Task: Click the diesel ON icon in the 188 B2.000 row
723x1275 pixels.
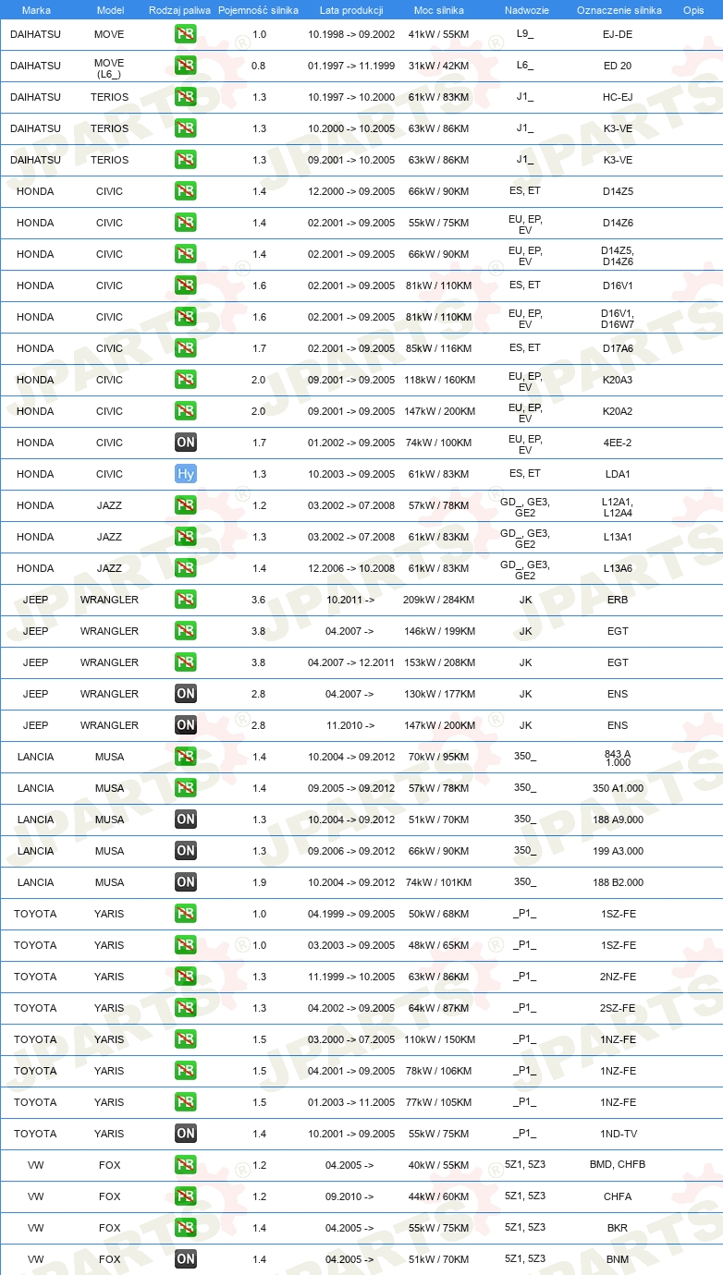Action: tap(186, 882)
